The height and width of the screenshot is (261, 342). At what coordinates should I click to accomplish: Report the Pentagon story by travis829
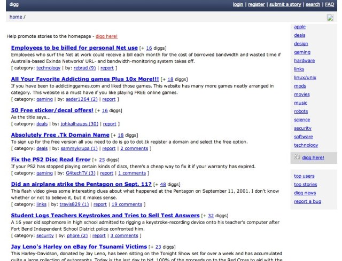100,204
